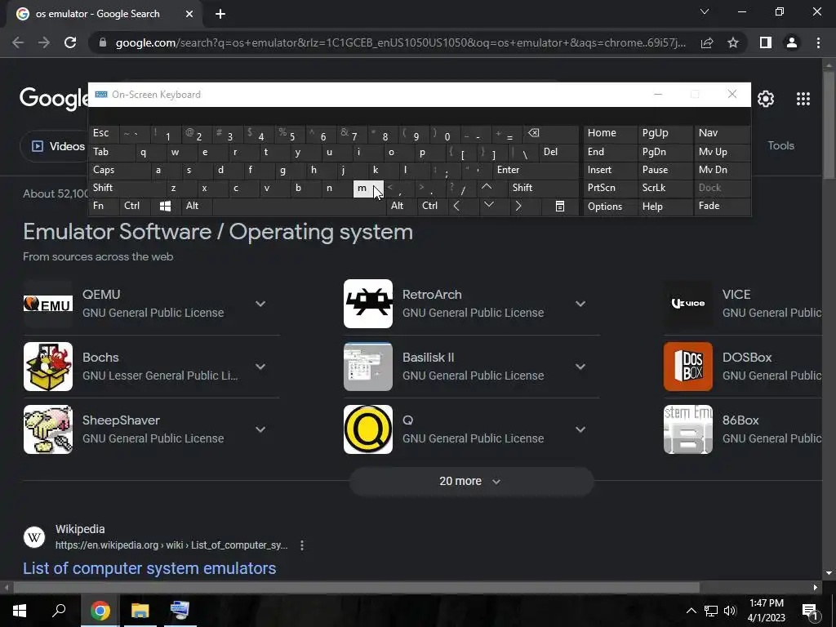Show hidden system tray icons

(x=691, y=611)
